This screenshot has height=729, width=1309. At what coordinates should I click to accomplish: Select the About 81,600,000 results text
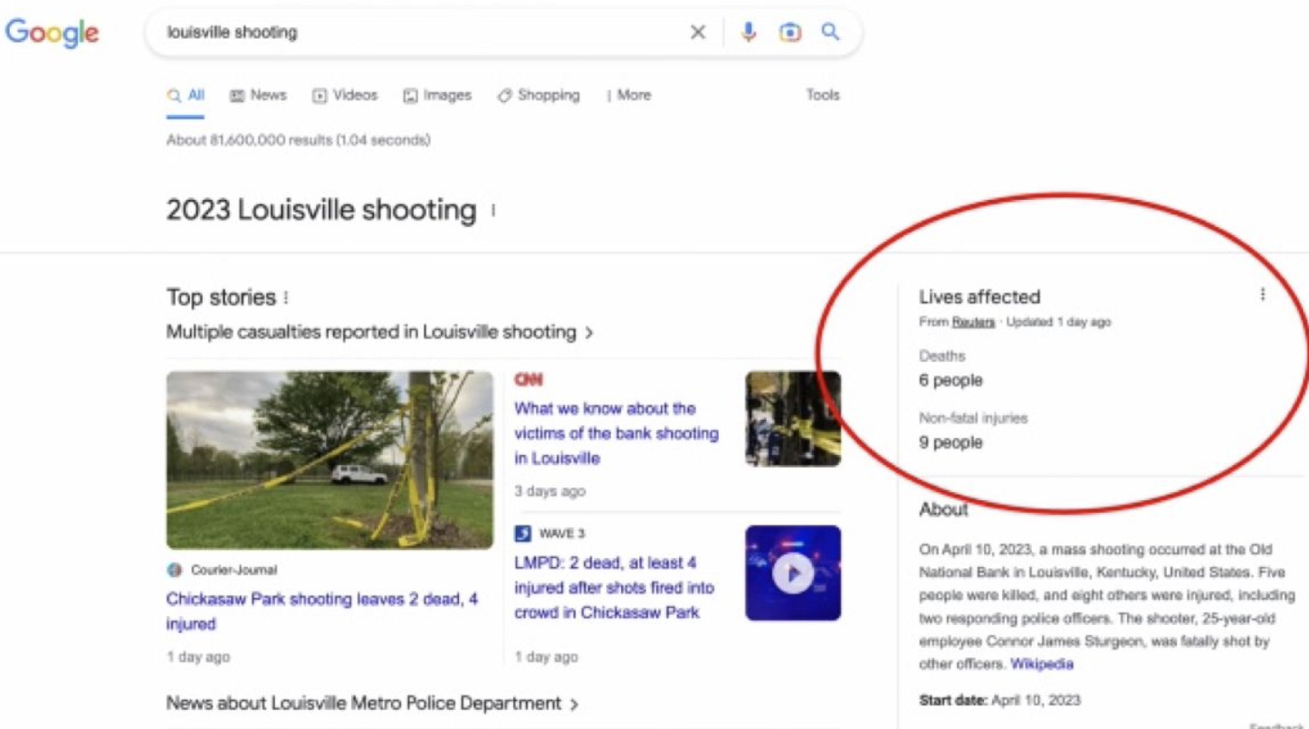pos(299,140)
